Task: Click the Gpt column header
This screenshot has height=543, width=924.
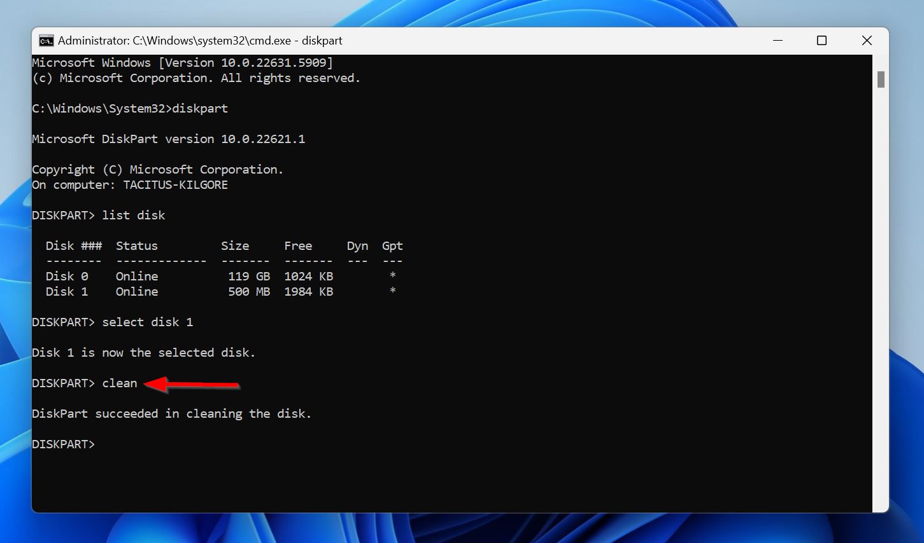Action: [x=392, y=245]
